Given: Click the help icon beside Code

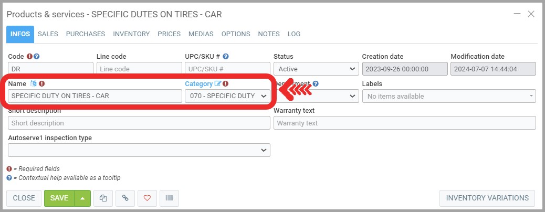Looking at the screenshot, I should (x=37, y=57).
